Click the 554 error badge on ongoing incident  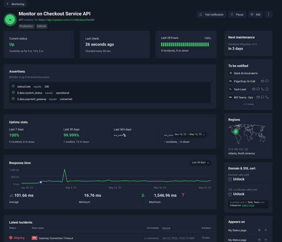tap(34, 238)
